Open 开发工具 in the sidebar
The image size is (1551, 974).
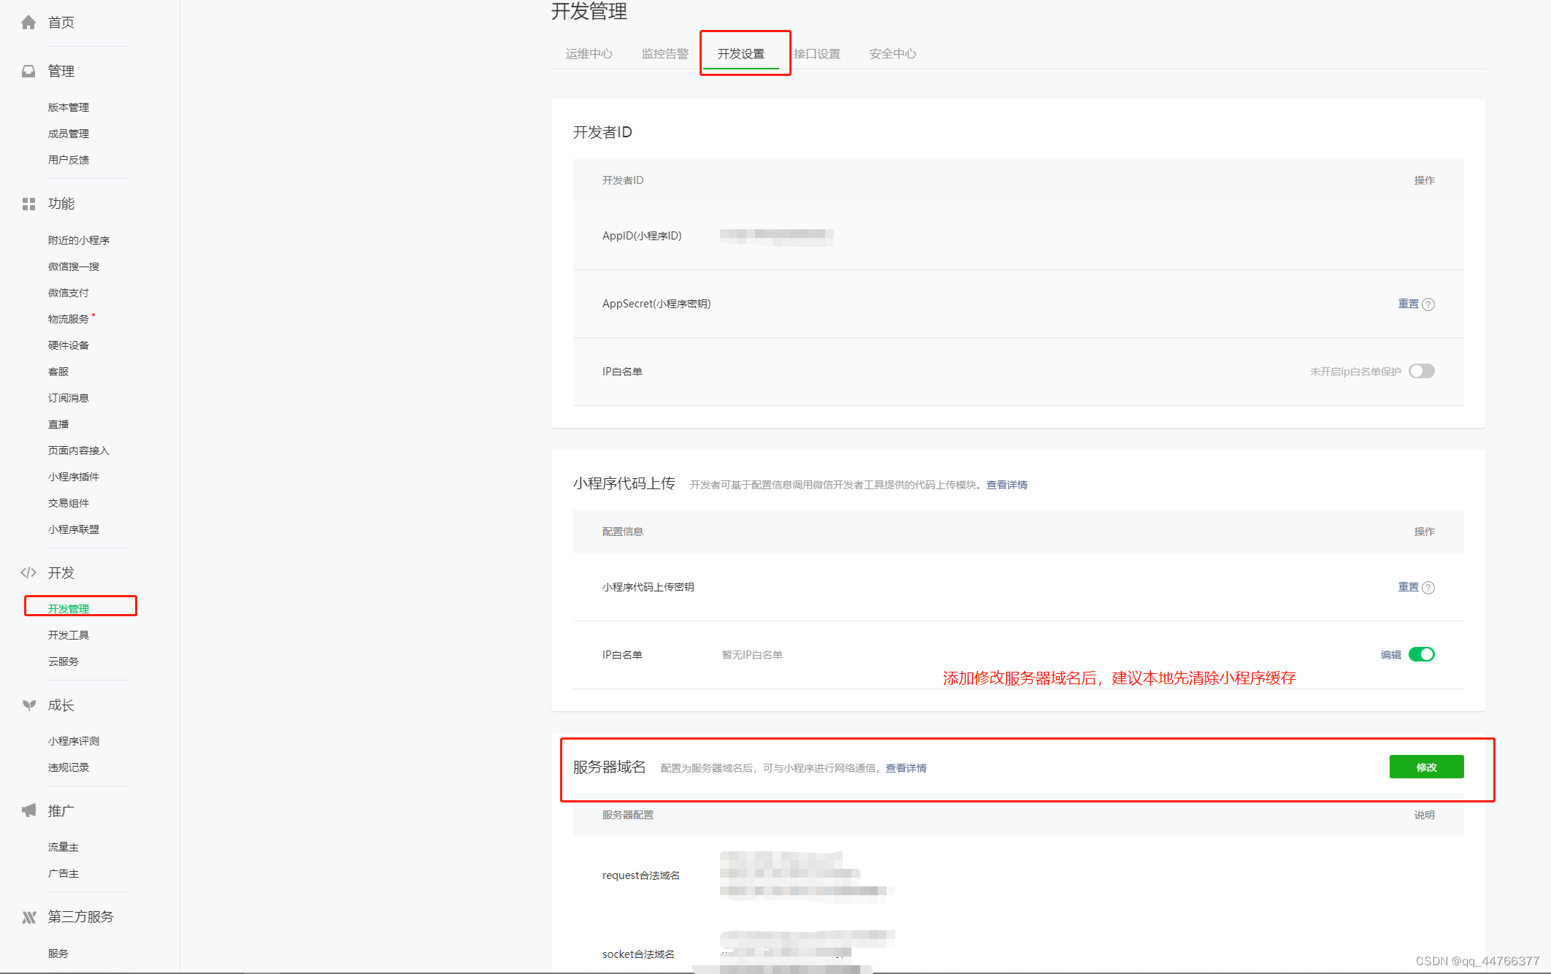(69, 635)
